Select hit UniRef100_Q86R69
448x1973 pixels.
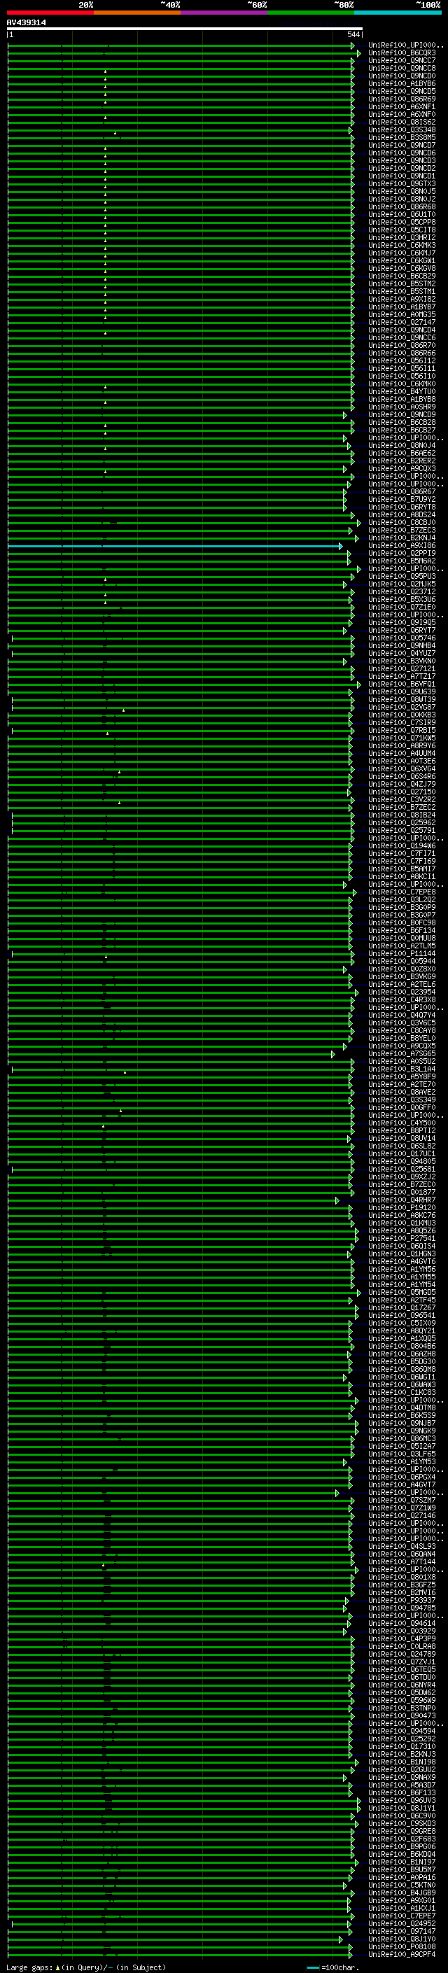click(402, 99)
